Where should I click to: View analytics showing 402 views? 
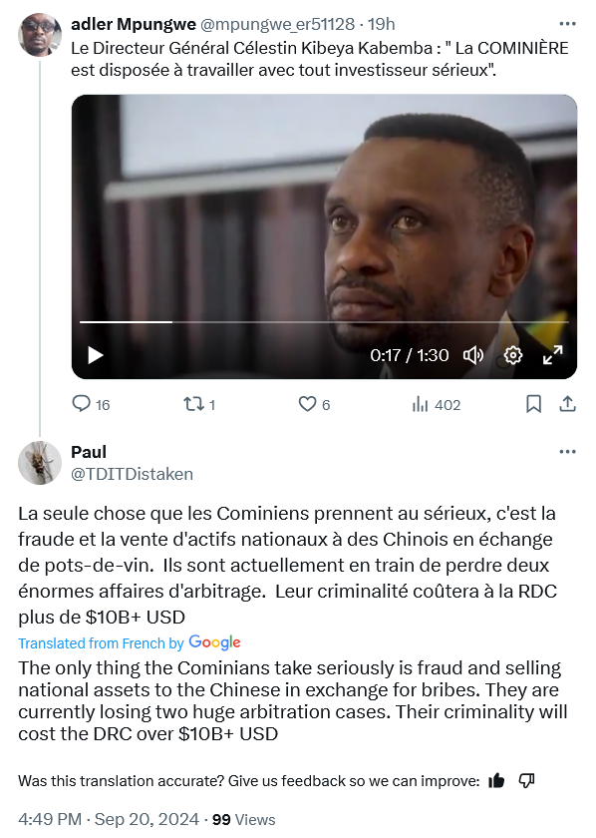[436, 405]
